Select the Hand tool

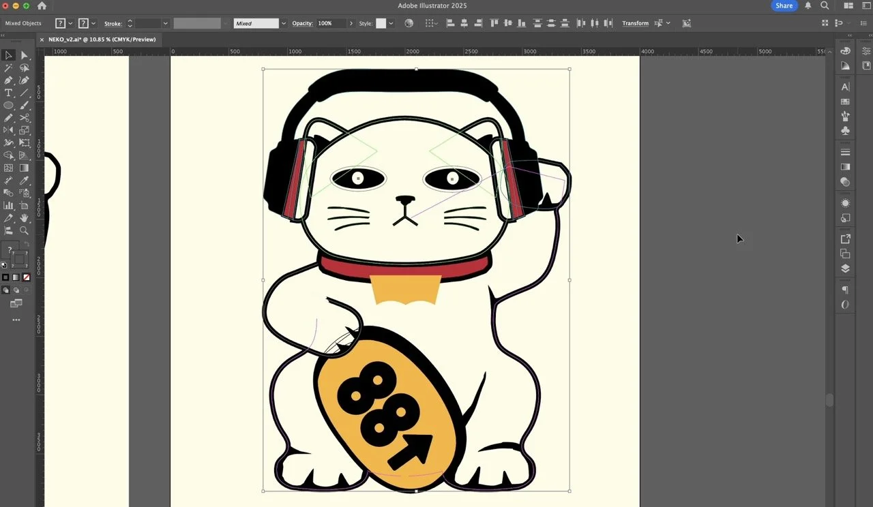click(x=24, y=218)
